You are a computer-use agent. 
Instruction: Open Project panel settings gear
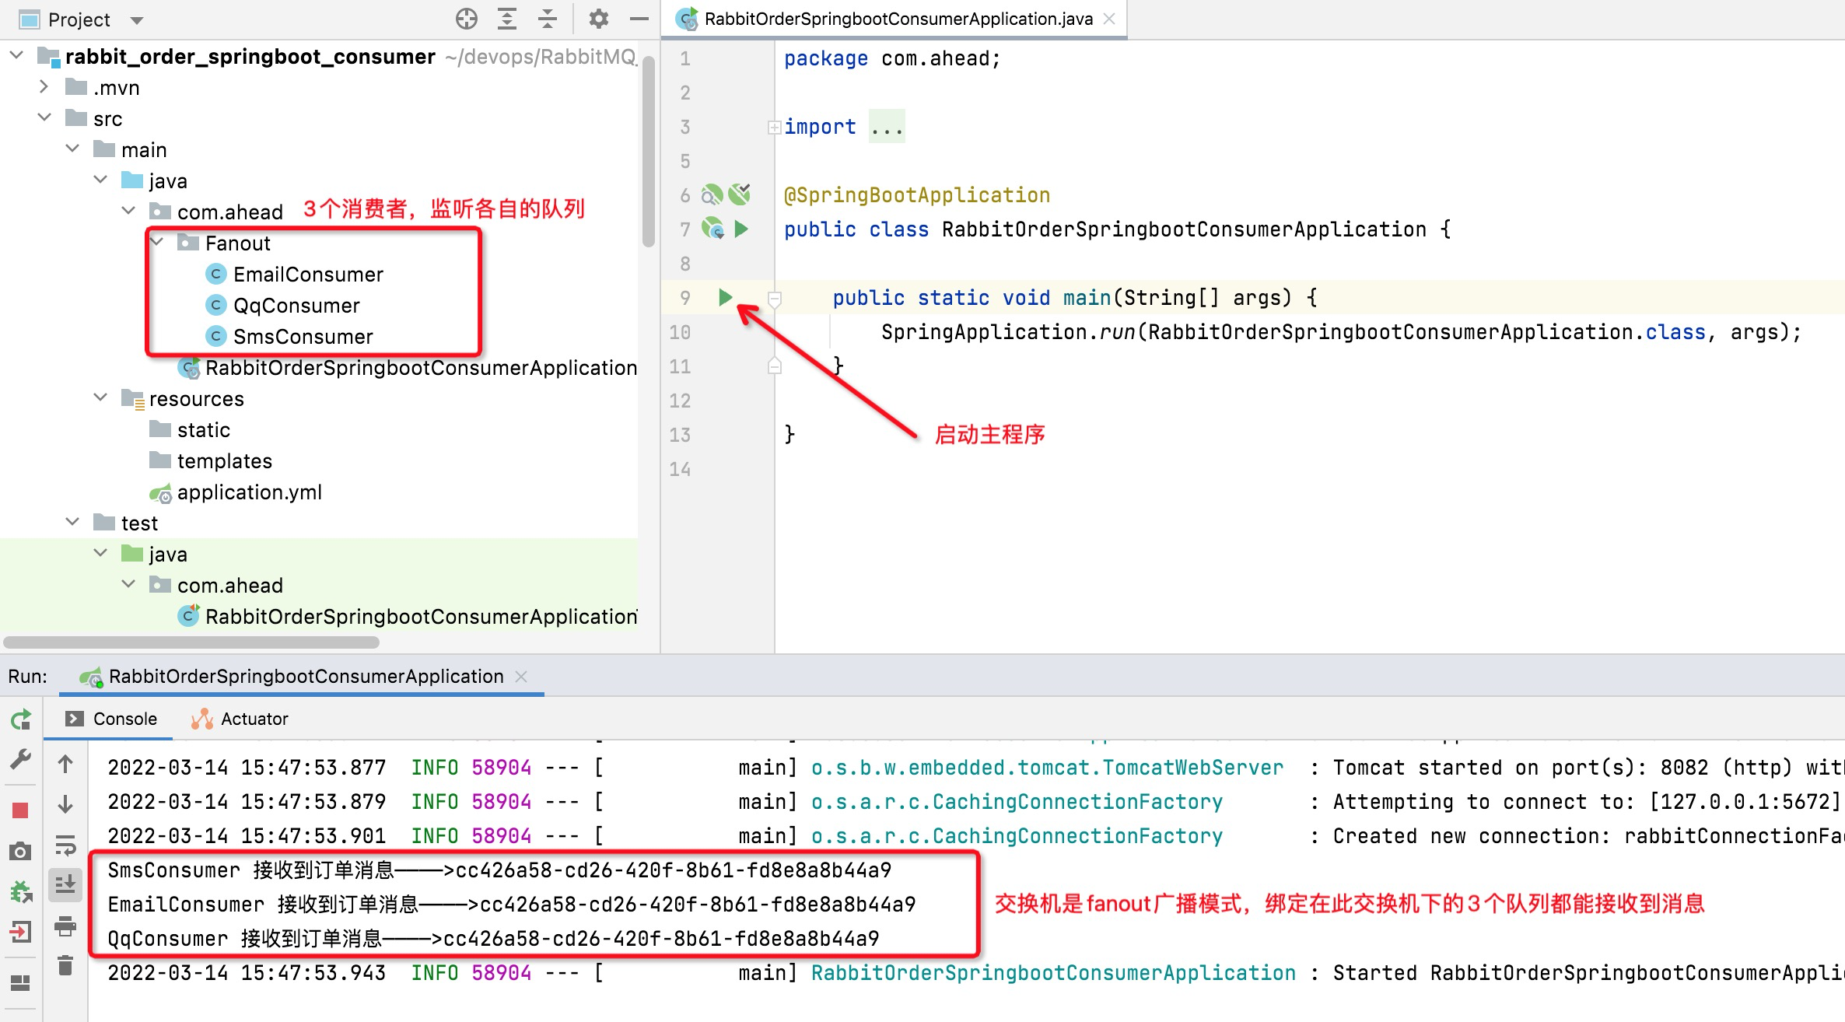coord(598,19)
